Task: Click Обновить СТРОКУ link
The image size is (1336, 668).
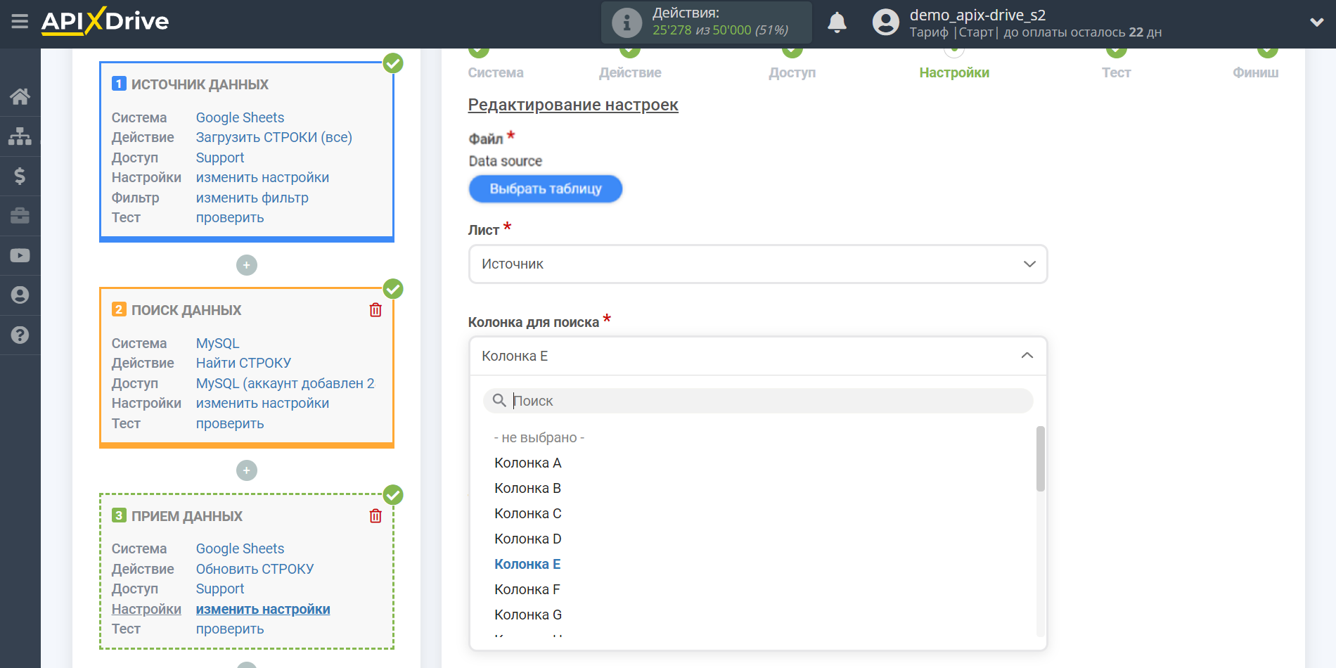Action: click(x=255, y=569)
